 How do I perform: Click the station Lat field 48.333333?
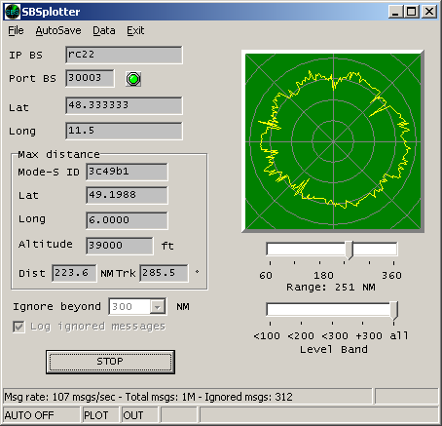(124, 105)
